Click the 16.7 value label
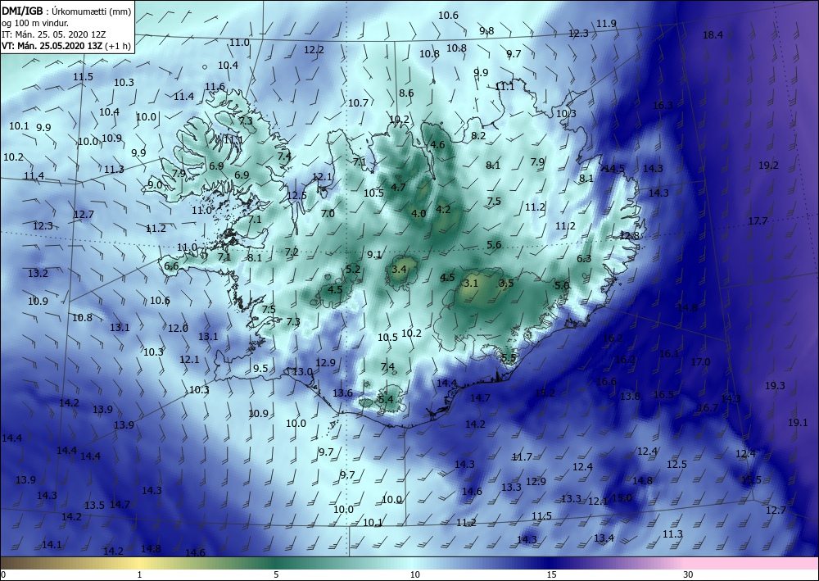 tap(708, 407)
